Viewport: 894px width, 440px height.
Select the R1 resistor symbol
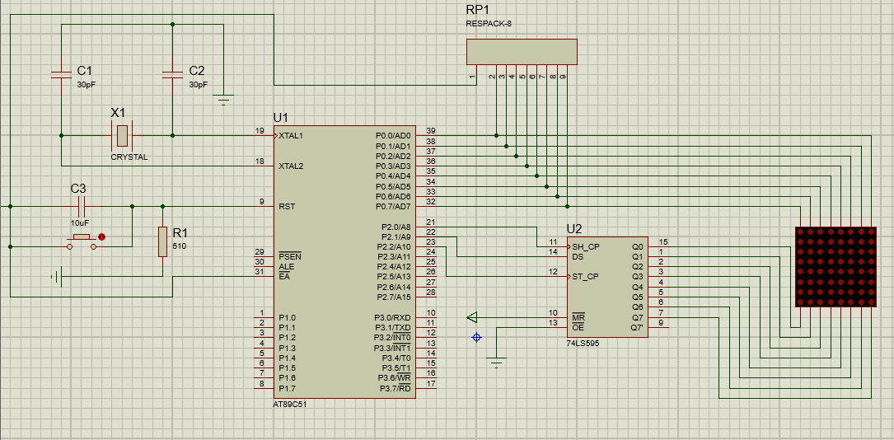[162, 241]
